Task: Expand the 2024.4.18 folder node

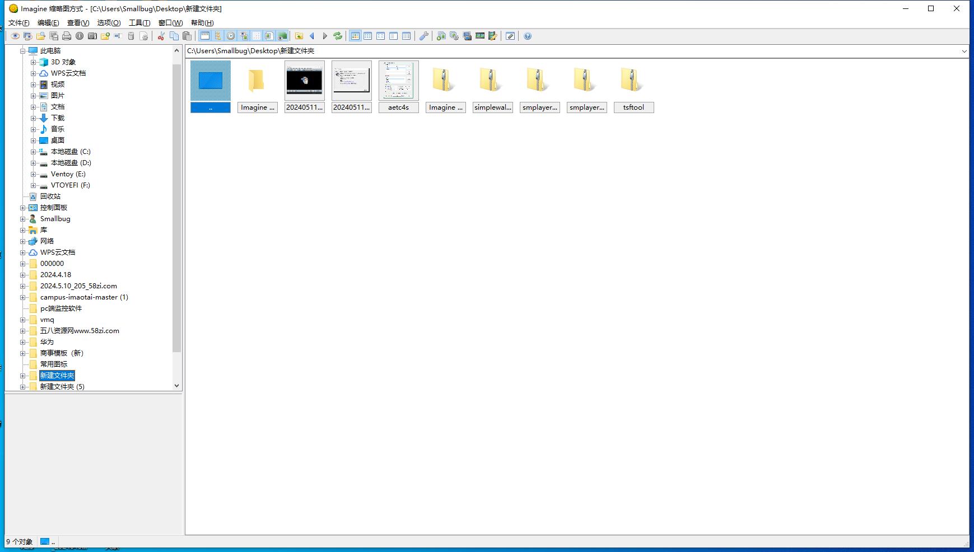Action: point(23,275)
